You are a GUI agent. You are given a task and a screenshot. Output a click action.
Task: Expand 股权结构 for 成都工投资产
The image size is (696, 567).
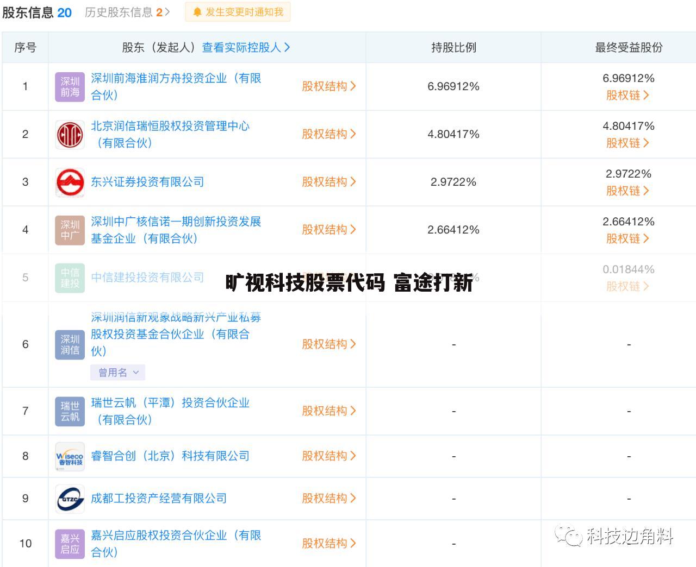tap(329, 499)
